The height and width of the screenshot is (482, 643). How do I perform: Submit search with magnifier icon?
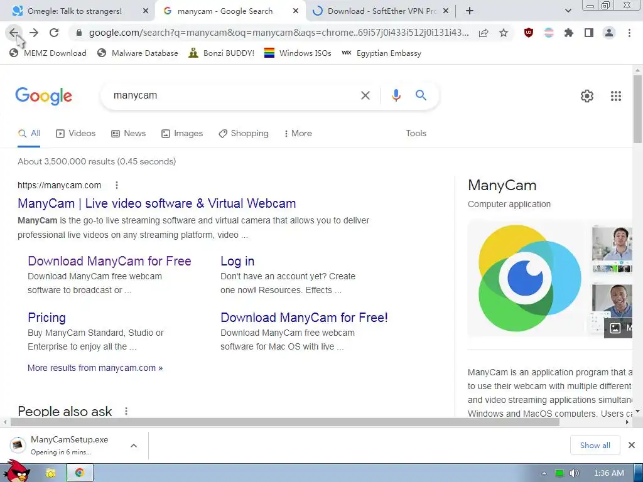click(421, 95)
